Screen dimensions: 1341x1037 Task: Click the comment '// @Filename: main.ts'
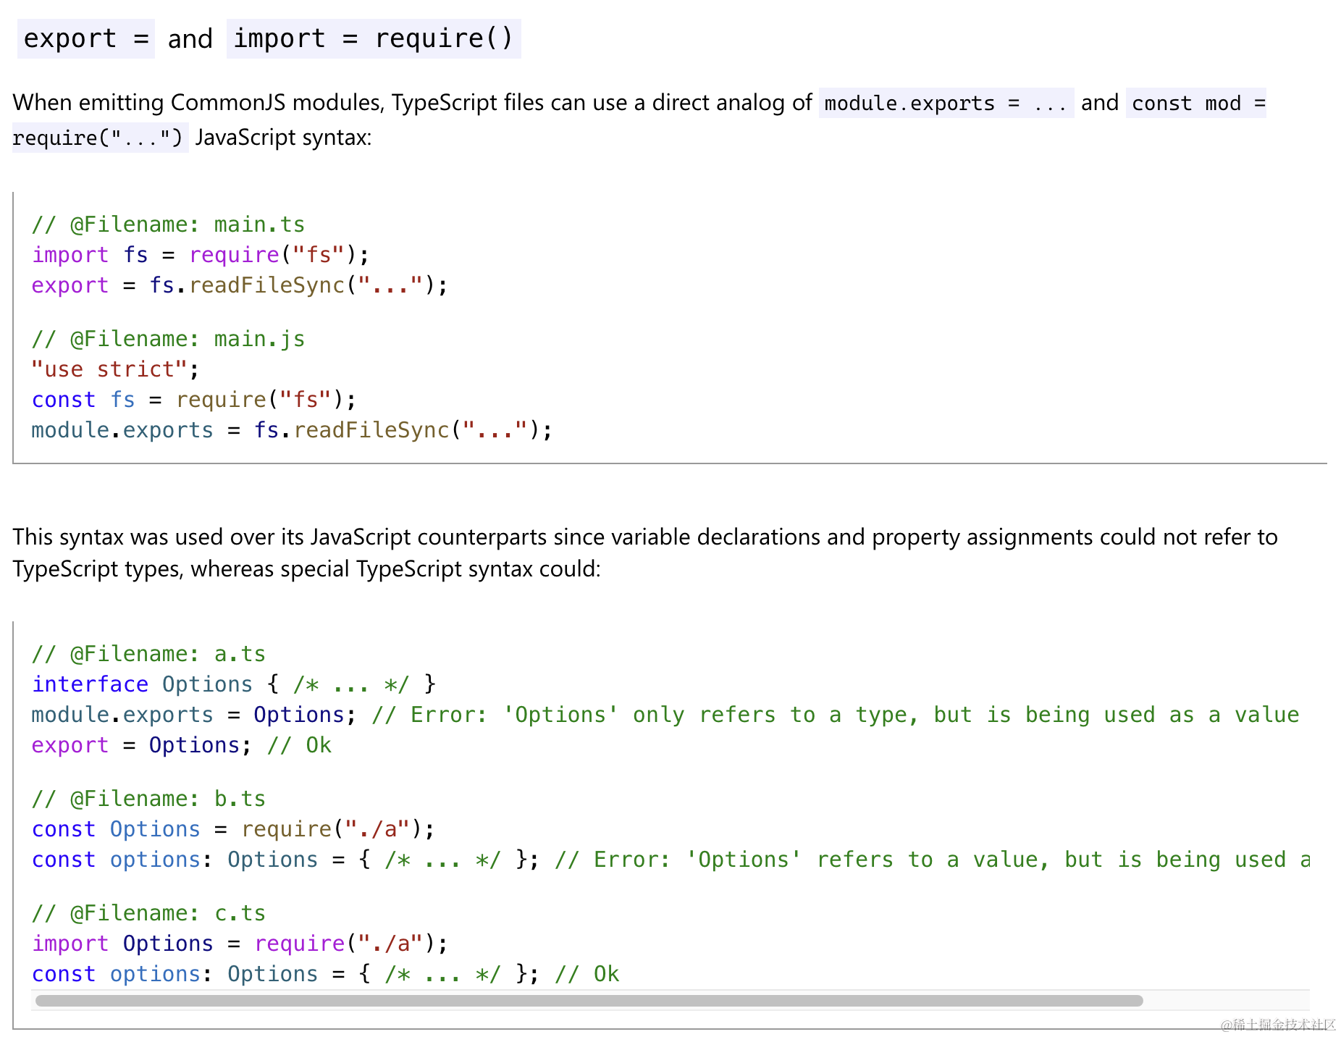tap(168, 224)
